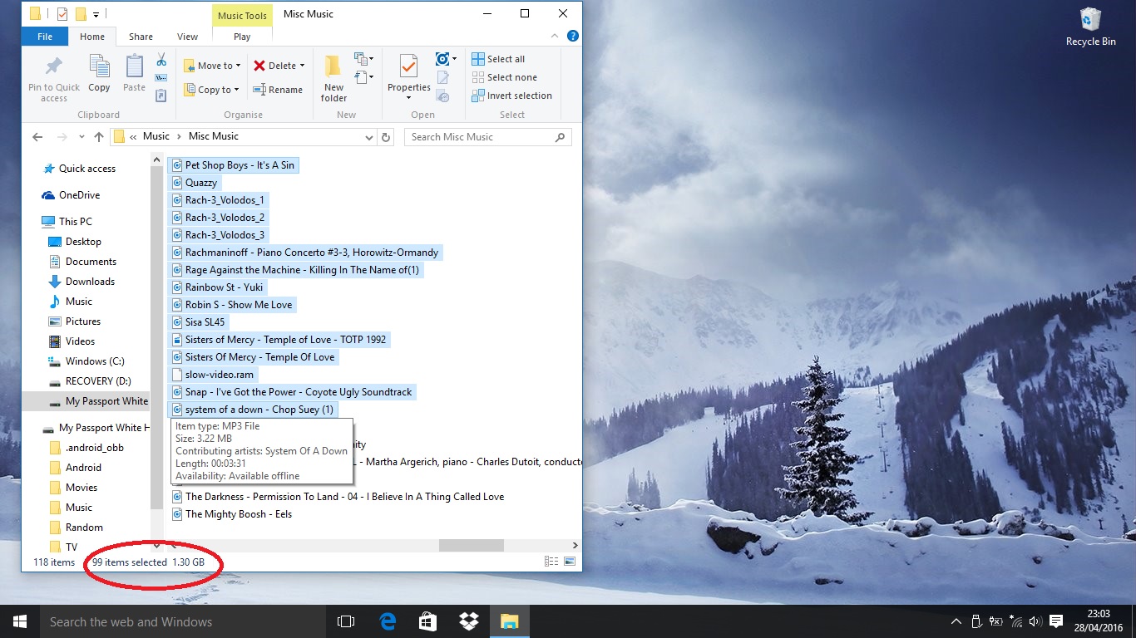Open the Recycle Bin on desktop

point(1090,27)
